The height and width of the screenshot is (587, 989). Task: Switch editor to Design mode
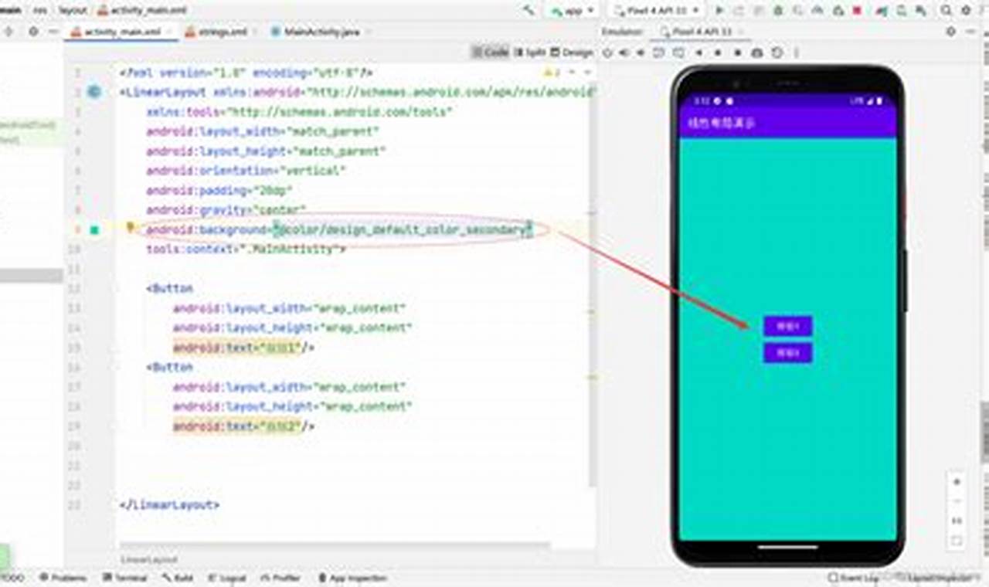pyautogui.click(x=573, y=52)
